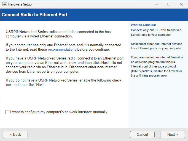The height and width of the screenshot is (141, 188).
Task: Minimize the Hardware Setup window
Action: pyautogui.click(x=156, y=4)
